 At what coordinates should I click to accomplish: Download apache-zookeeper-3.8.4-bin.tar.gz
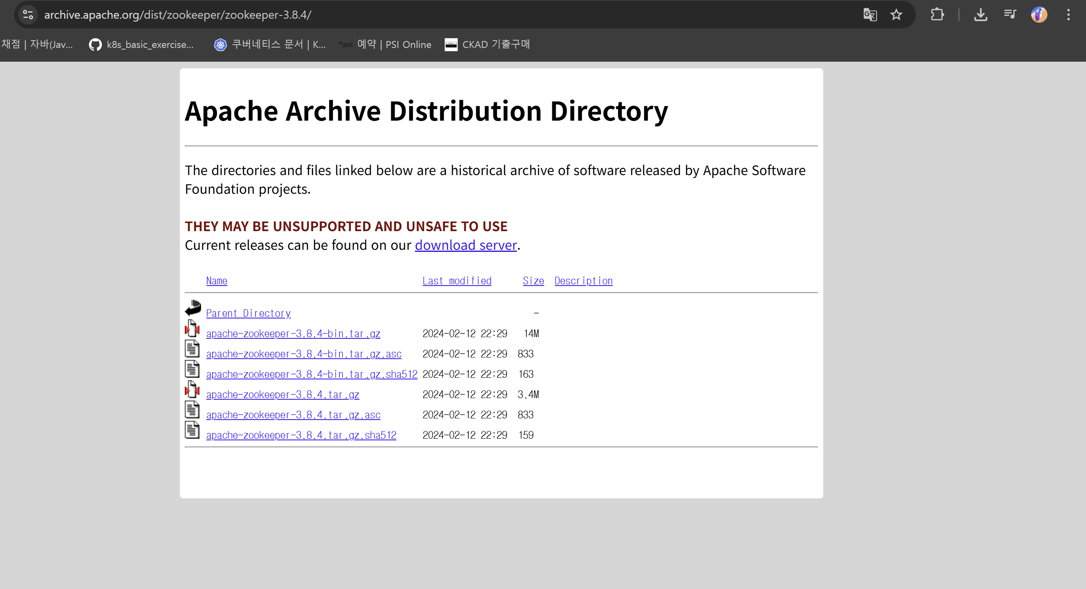click(x=293, y=333)
